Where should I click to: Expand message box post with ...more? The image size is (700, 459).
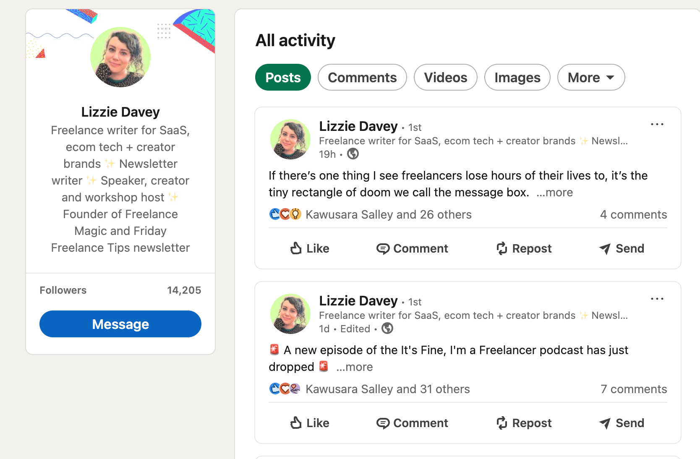coord(555,193)
